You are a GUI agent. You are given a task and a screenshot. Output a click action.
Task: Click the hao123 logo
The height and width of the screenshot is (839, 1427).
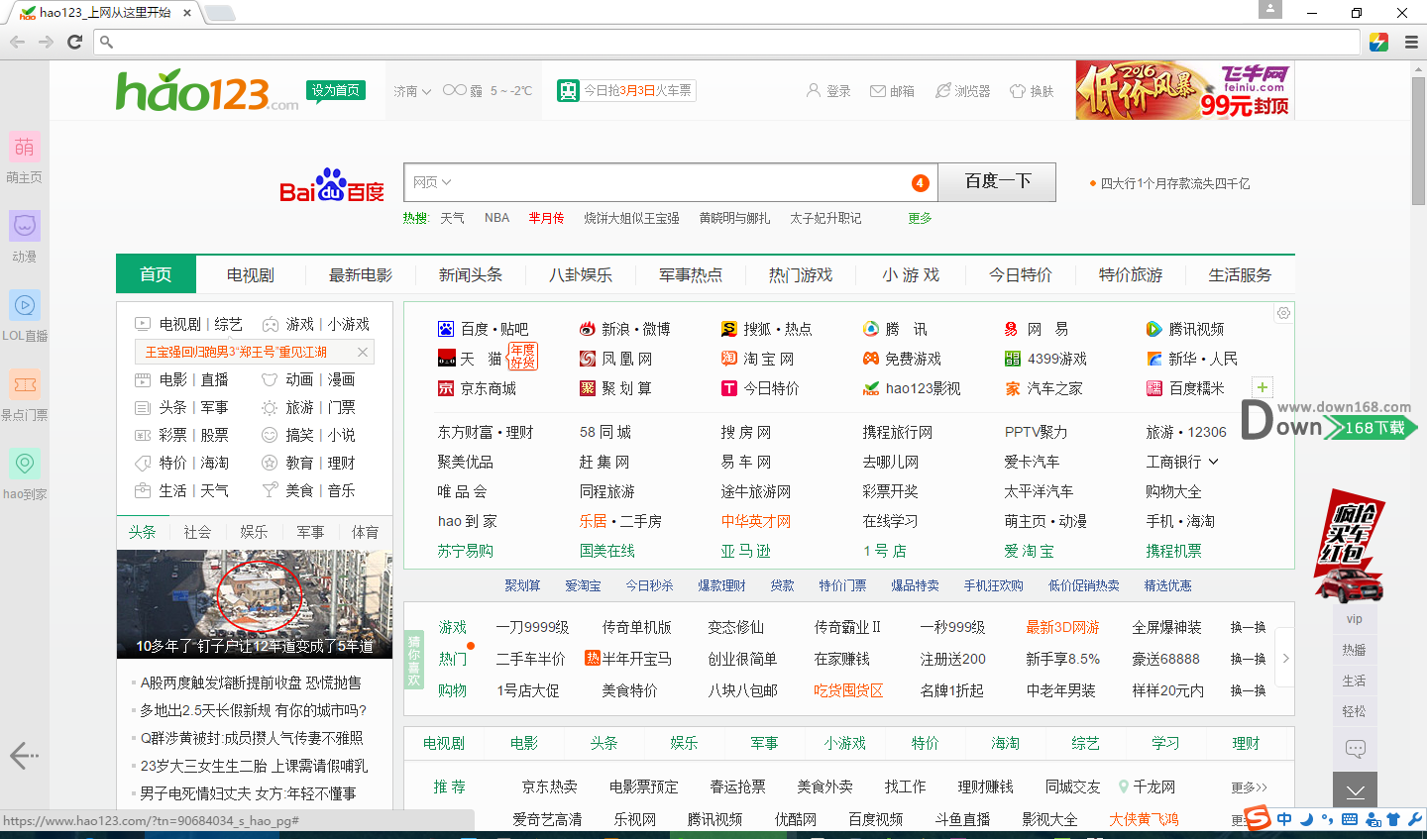coord(206,91)
